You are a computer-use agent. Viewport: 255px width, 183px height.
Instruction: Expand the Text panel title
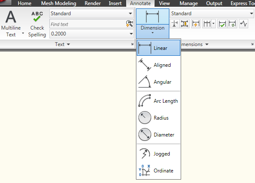pyautogui.click(x=62, y=44)
